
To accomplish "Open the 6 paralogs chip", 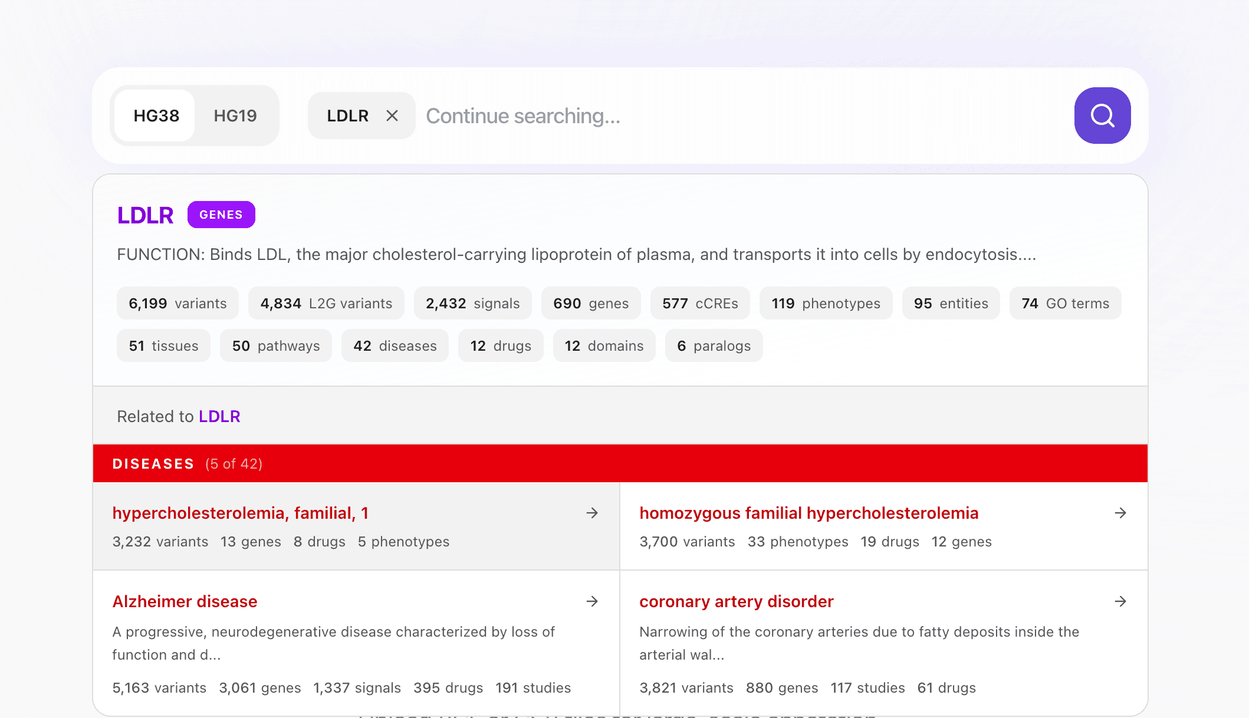I will pyautogui.click(x=714, y=345).
